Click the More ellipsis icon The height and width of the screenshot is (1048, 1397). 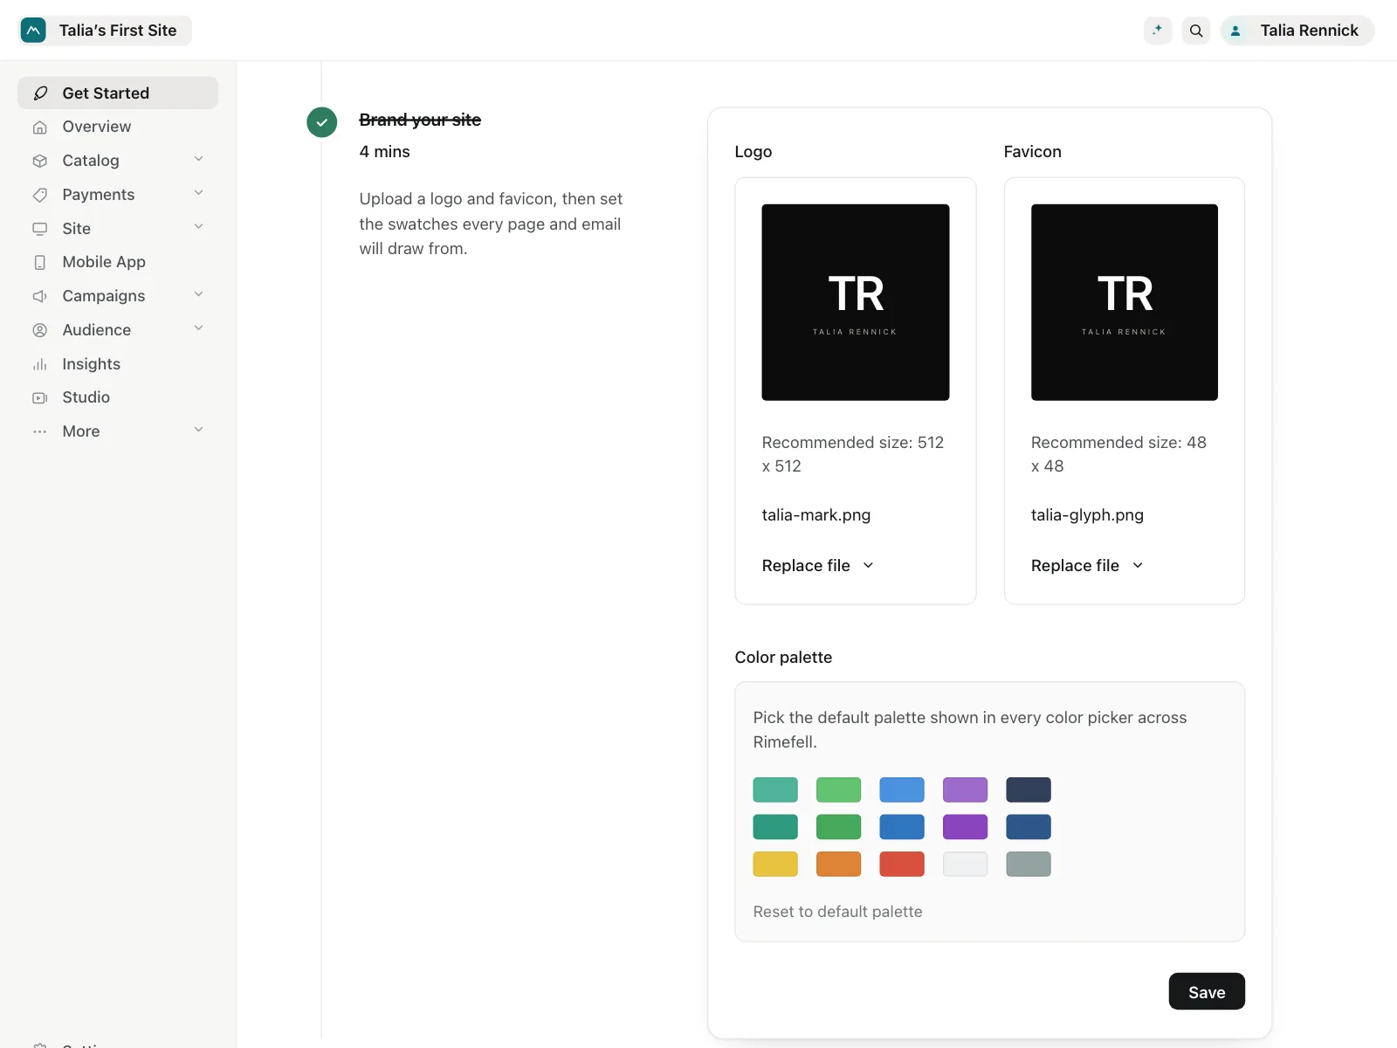tap(40, 431)
